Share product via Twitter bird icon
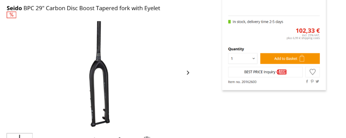346x138 pixels. 317,81
